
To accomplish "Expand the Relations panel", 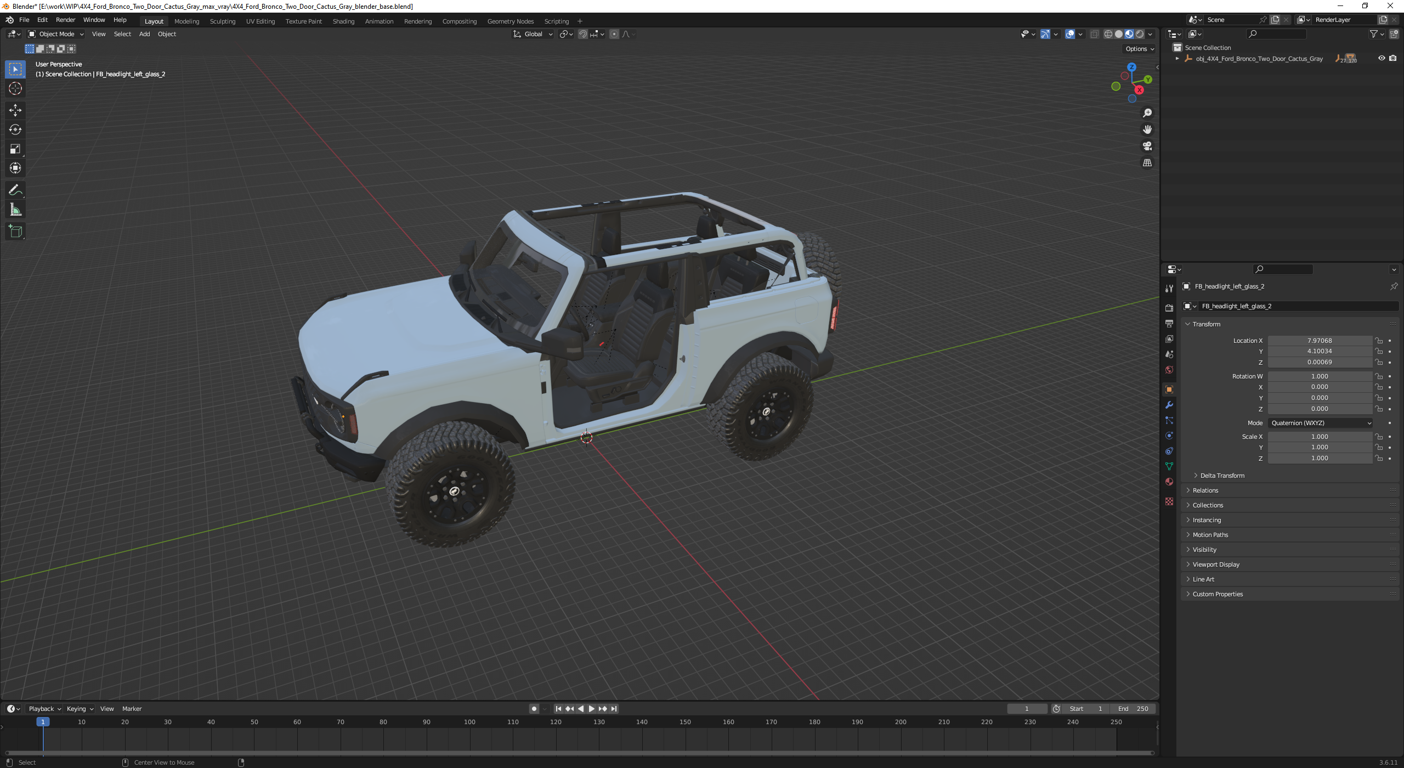I will (x=1205, y=490).
